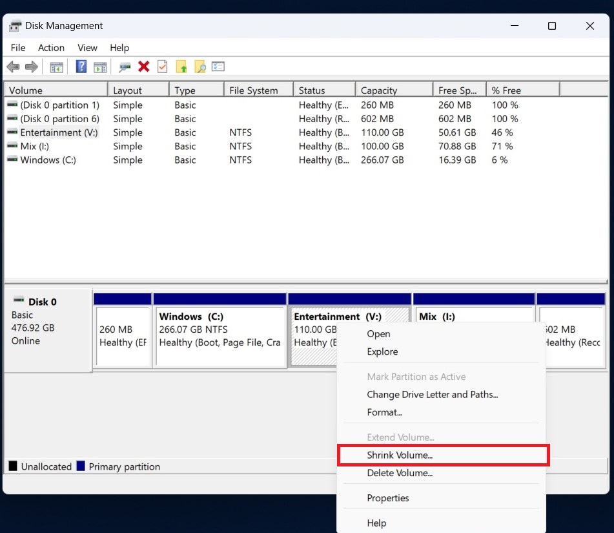Choose Shrink Volume from context menu
The width and height of the screenshot is (614, 533).
[400, 455]
